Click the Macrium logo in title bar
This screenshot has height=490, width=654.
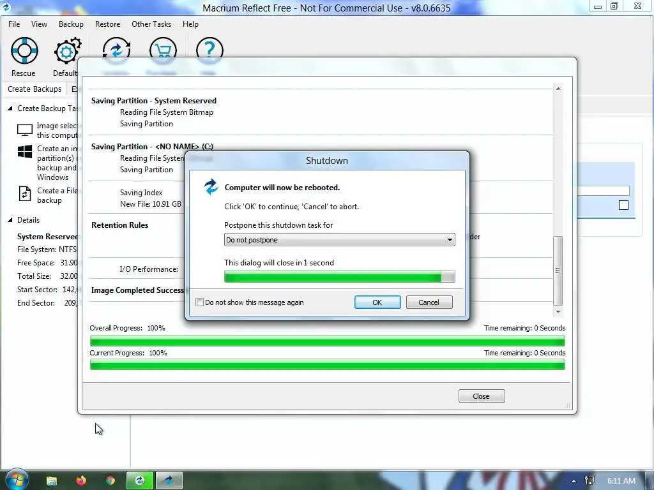coord(6,7)
